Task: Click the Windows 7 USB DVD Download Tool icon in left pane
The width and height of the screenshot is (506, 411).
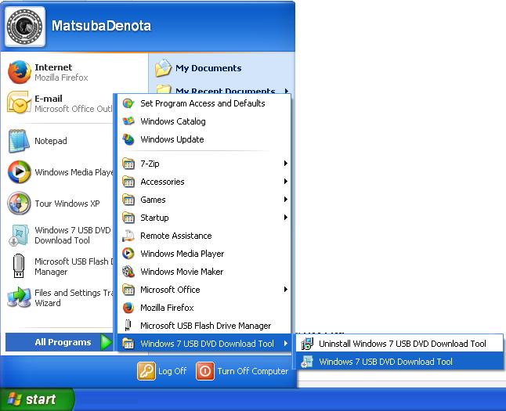Action: point(19,235)
